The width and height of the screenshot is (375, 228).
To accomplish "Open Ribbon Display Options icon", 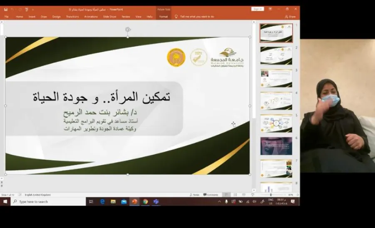I will tap(270, 9).
